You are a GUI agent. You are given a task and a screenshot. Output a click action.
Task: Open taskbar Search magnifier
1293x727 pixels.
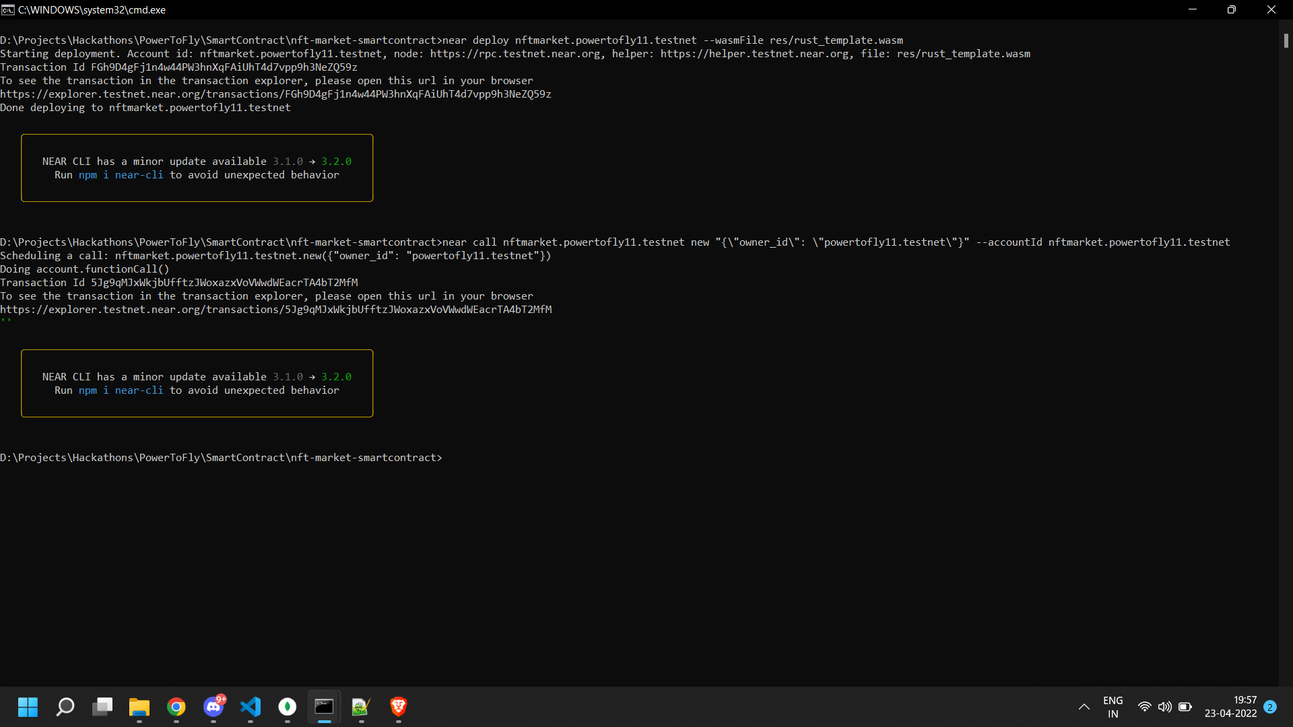(65, 707)
